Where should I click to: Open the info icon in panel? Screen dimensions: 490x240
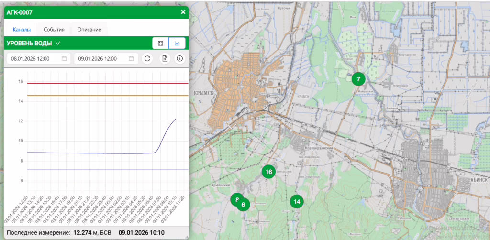[x=180, y=58]
